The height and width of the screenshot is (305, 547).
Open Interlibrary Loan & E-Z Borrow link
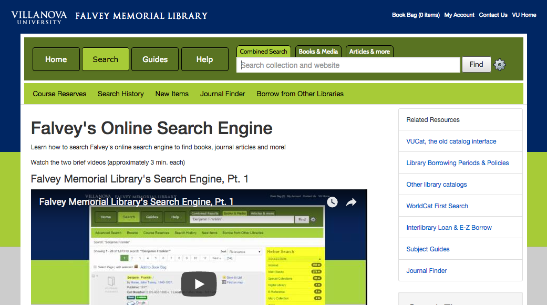pos(449,228)
